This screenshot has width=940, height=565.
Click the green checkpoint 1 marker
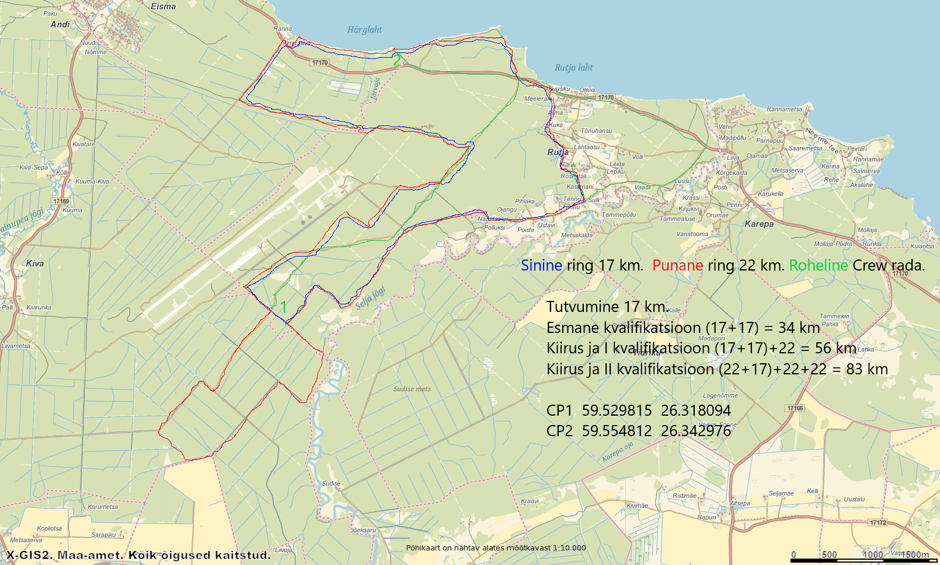pyautogui.click(x=283, y=307)
